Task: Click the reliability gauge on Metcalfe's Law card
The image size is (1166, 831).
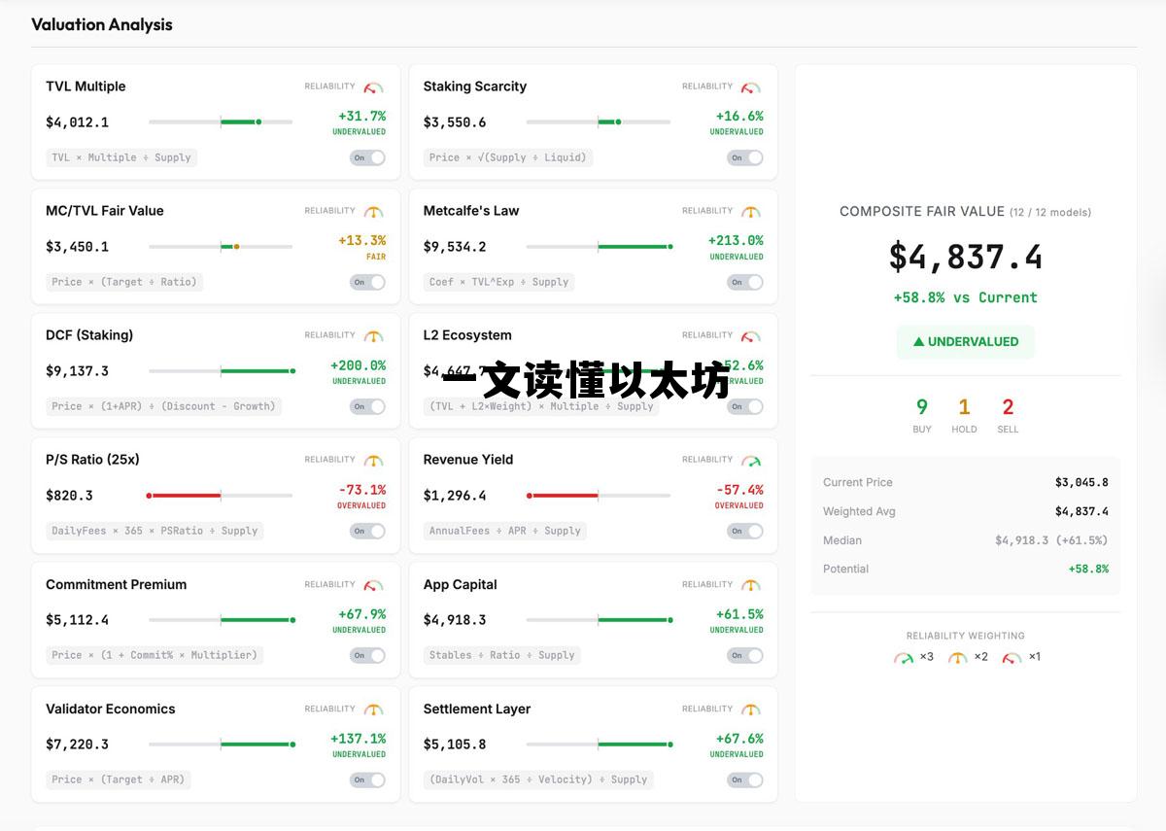Action: 749,211
